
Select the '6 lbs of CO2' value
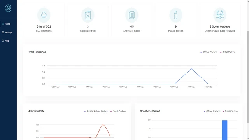(44, 26)
